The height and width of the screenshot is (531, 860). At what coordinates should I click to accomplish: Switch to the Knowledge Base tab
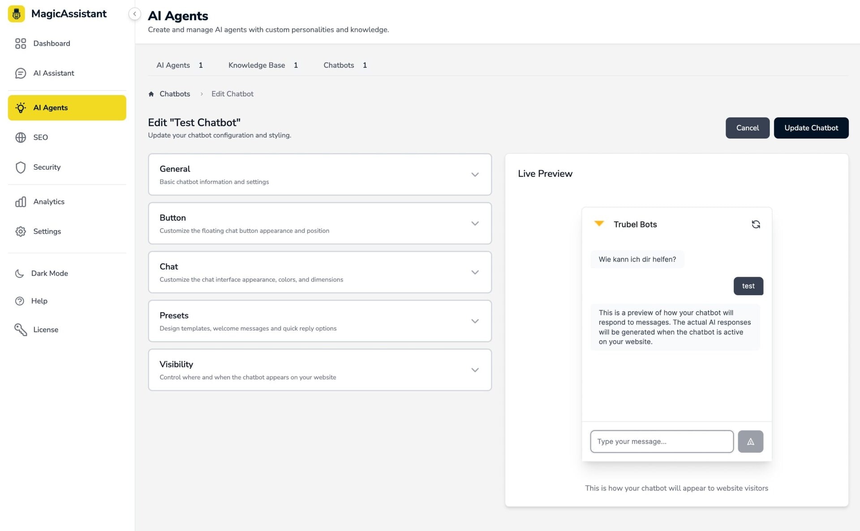257,65
